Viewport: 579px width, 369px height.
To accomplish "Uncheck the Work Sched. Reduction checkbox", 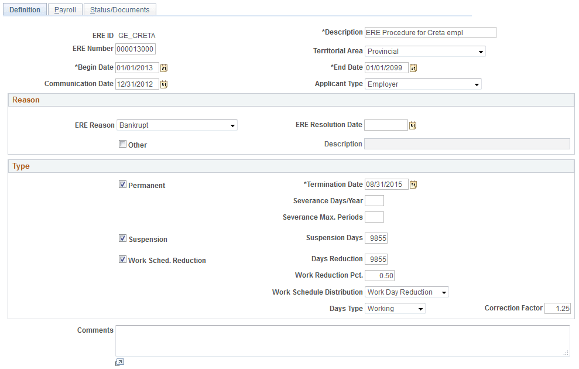I will [x=122, y=259].
